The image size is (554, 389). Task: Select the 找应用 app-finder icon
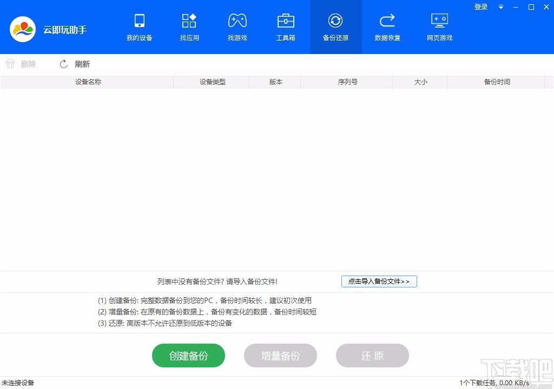pos(189,27)
